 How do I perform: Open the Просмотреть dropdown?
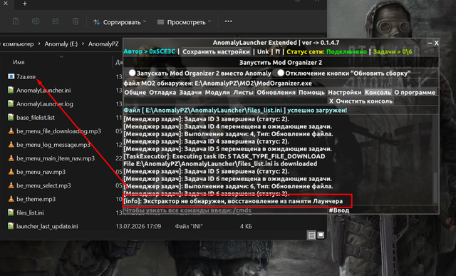pyautogui.click(x=184, y=22)
